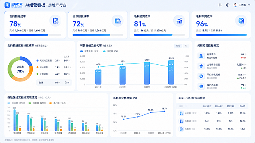Click the 2022年 bar labeled 4,230
255x143 pixels.
pos(122,75)
